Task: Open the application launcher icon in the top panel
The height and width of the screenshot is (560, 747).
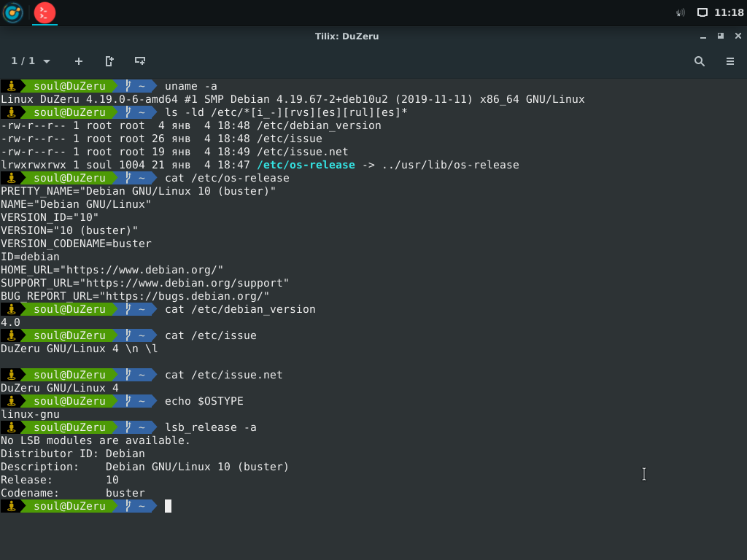Action: (x=13, y=13)
